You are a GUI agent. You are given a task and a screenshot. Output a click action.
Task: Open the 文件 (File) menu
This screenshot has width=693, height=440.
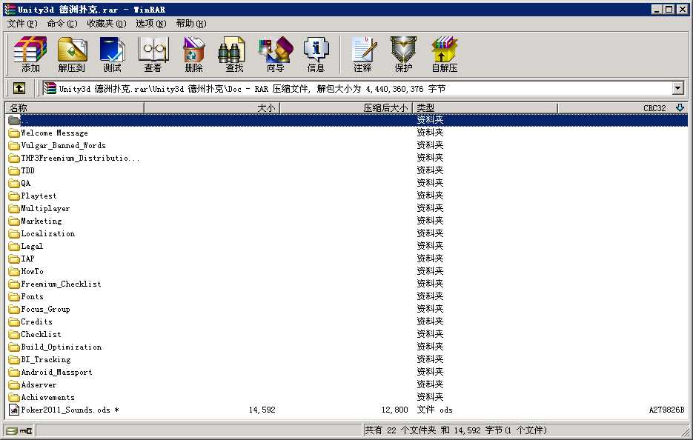[22, 24]
